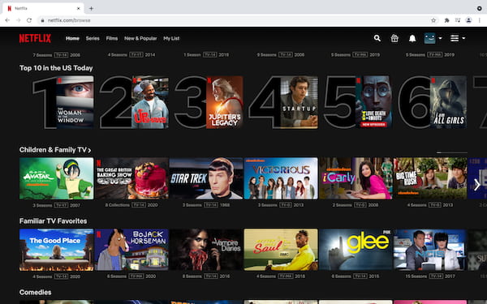Bookmark the page with star icon
487x304 pixels.
[x=433, y=20]
